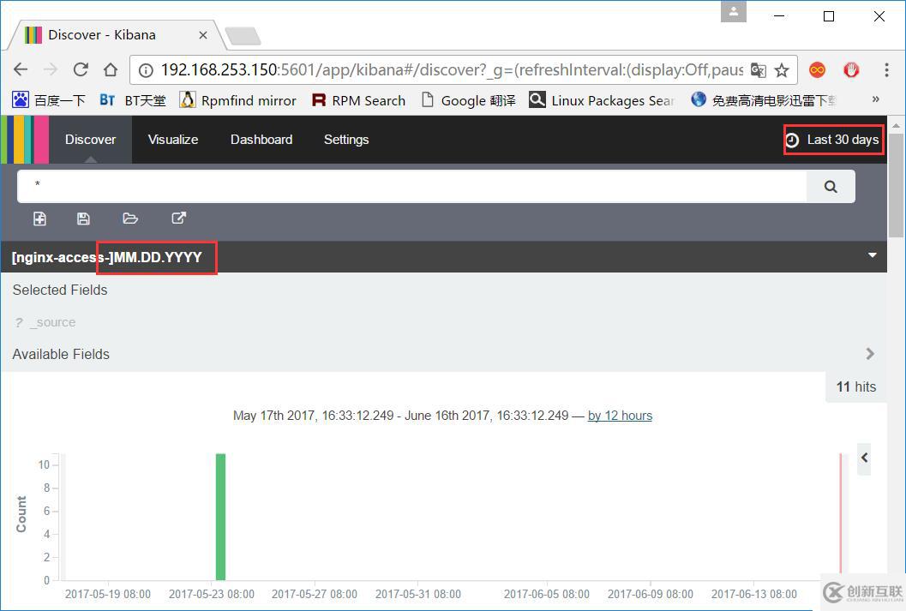Click the red hand adblock extension icon
906x611 pixels.
point(851,70)
